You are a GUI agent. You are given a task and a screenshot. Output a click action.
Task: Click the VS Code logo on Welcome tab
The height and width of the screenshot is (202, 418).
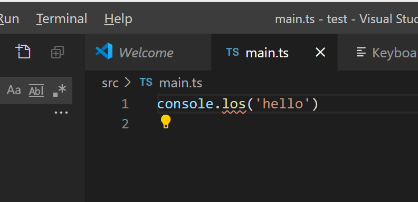[104, 51]
